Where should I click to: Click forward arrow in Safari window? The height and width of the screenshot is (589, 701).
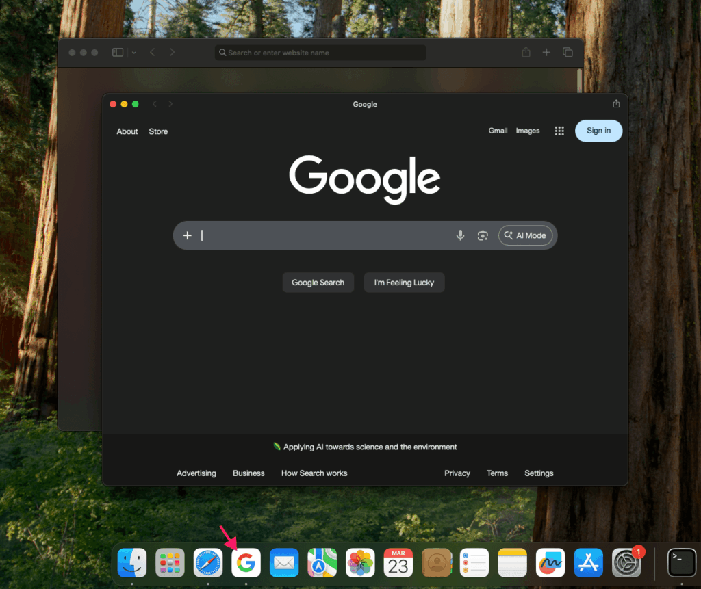click(x=172, y=52)
